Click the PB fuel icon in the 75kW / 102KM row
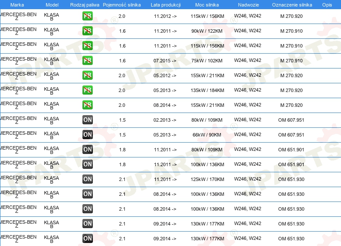Screen dimensions: 341x246 (88, 61)
